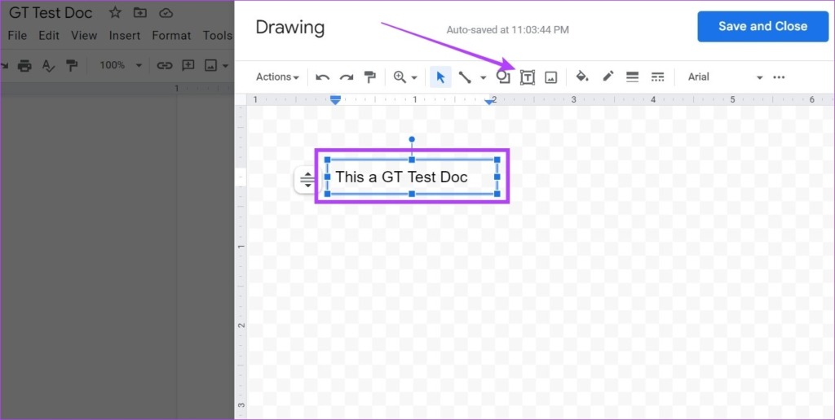Image resolution: width=835 pixels, height=420 pixels.
Task: Choose the Select arrow cursor tool
Action: pos(440,77)
